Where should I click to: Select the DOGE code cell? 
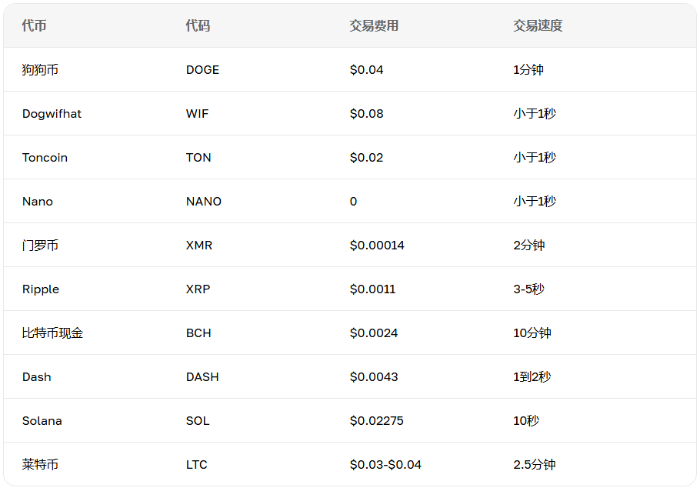point(202,70)
